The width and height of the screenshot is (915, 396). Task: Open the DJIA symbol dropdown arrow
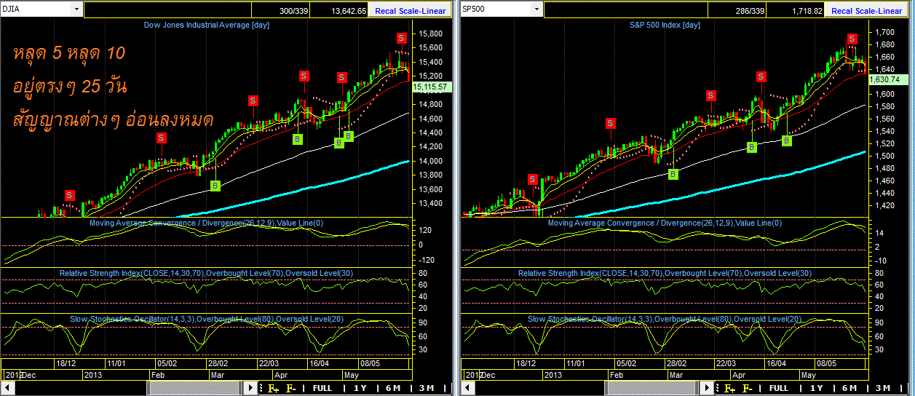coord(76,9)
